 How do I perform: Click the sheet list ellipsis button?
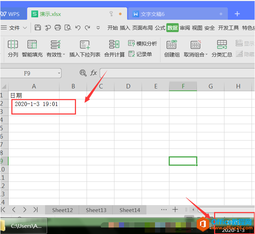tap(164, 210)
